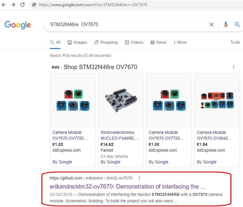Click By Google under £1.00 product
This screenshot has height=207, width=243.
(x=158, y=162)
